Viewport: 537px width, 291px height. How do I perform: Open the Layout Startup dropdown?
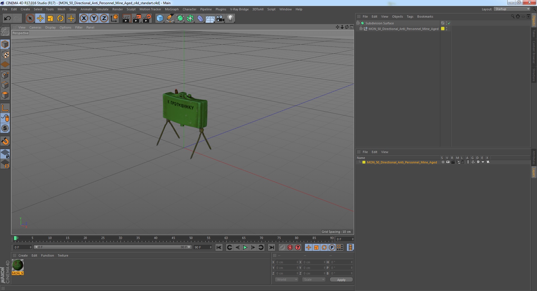click(512, 9)
